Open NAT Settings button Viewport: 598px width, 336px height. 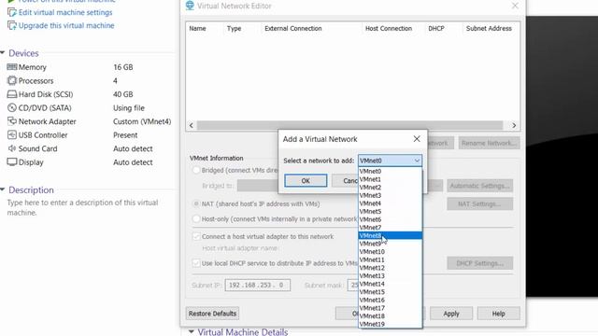[479, 203]
